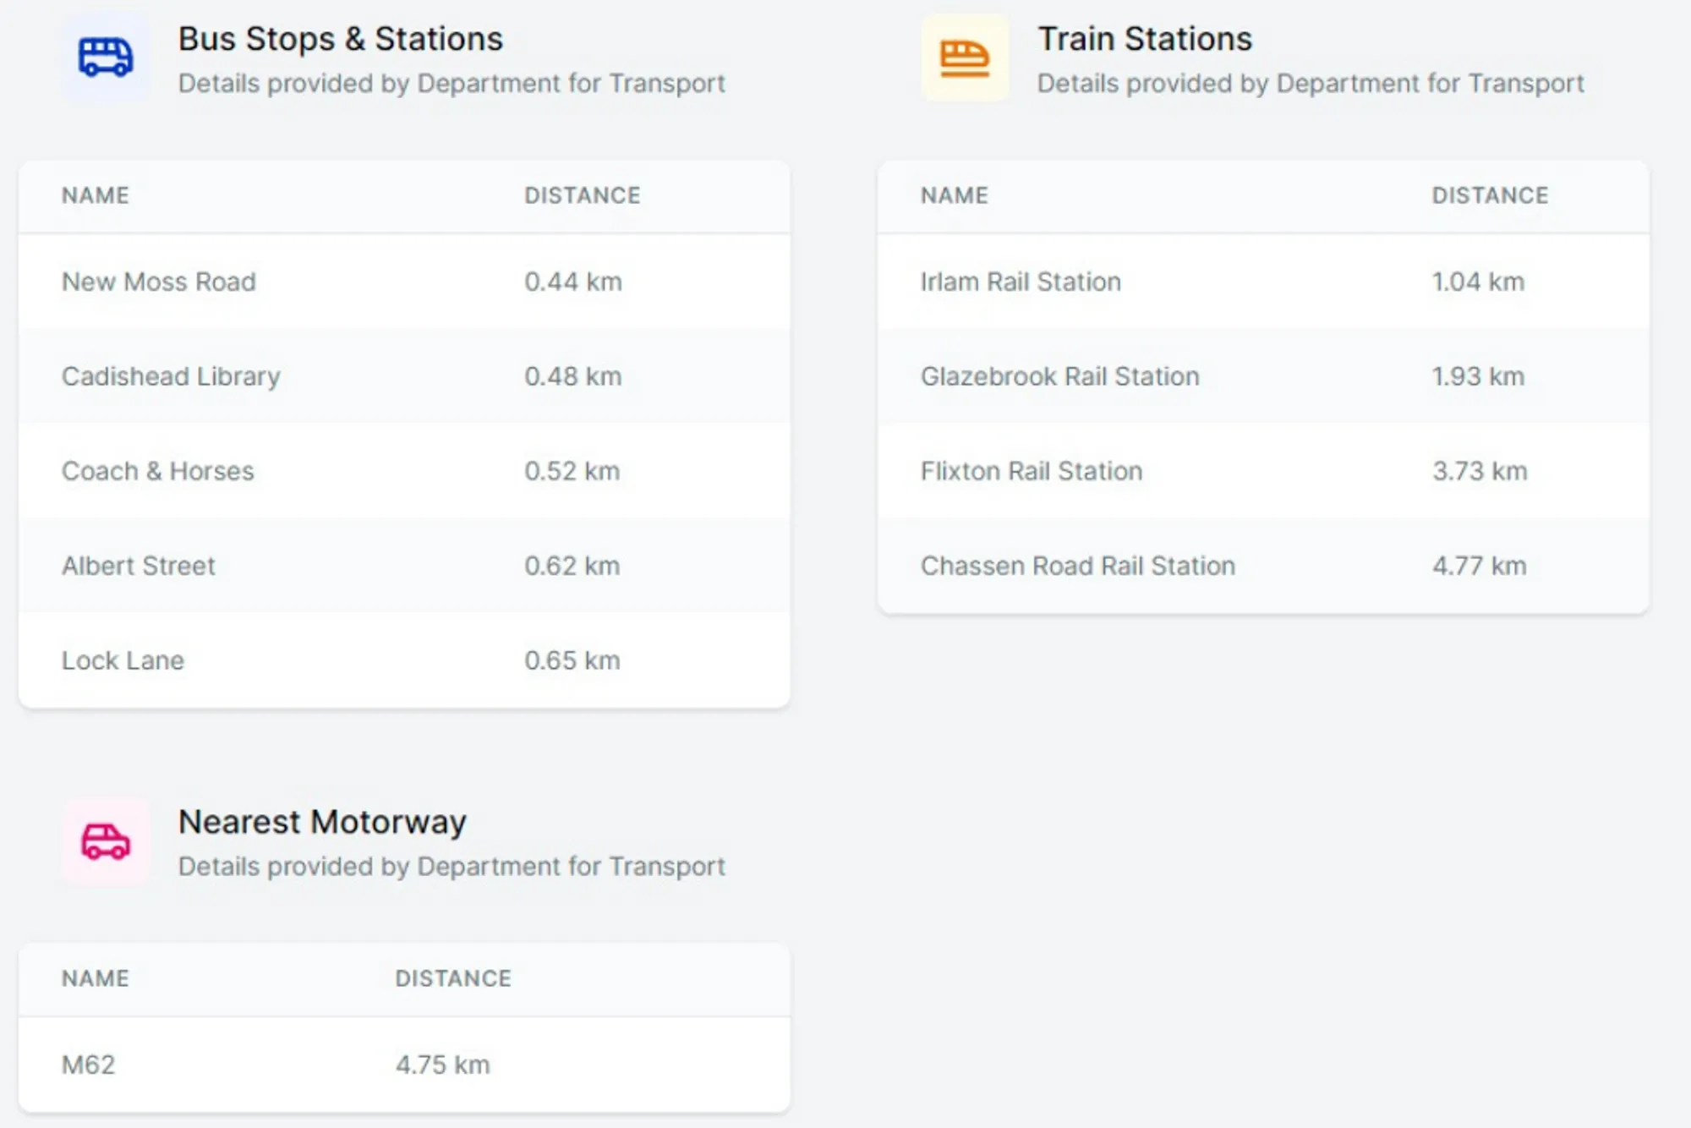
Task: Click Glazebrook Rail Station
Action: point(1059,376)
